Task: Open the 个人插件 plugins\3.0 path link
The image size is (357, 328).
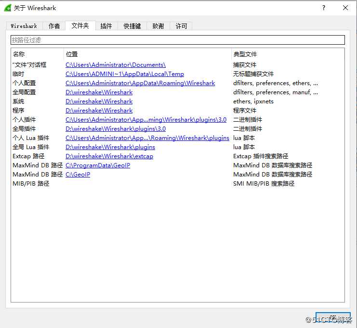Action: coord(146,120)
